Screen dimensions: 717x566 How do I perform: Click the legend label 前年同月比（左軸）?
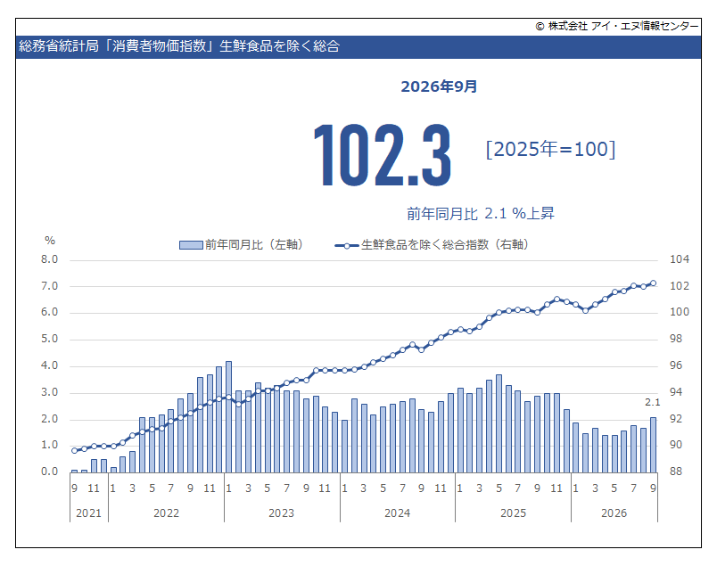tap(254, 244)
